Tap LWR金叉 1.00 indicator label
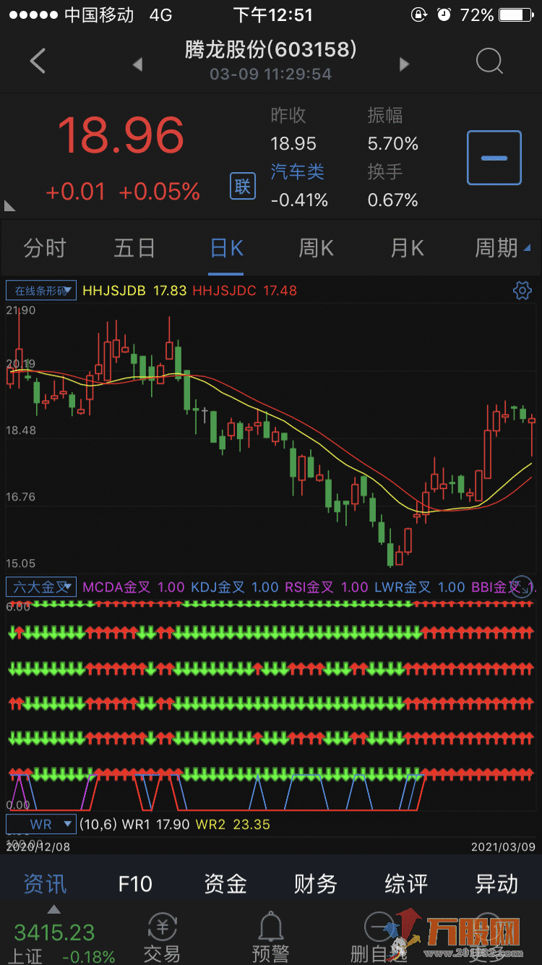 click(419, 587)
